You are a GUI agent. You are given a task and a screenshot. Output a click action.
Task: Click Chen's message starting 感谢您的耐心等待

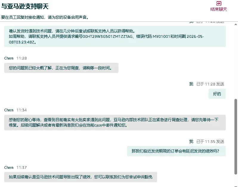coord(115,122)
